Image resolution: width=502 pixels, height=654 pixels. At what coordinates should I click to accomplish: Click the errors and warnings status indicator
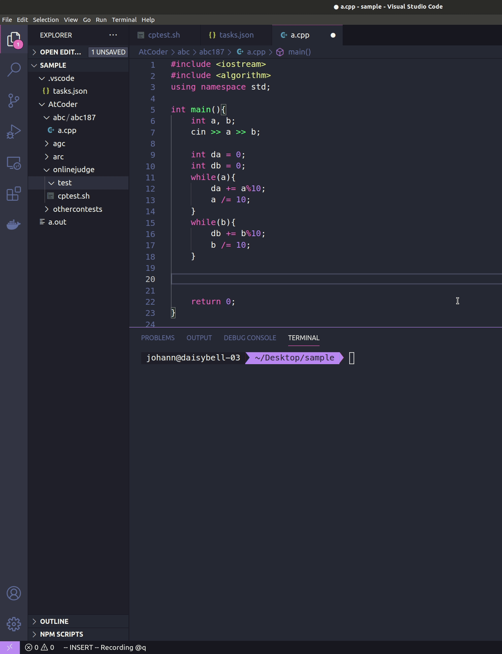pos(40,647)
